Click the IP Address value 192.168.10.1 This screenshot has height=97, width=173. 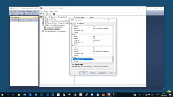click(x=96, y=40)
